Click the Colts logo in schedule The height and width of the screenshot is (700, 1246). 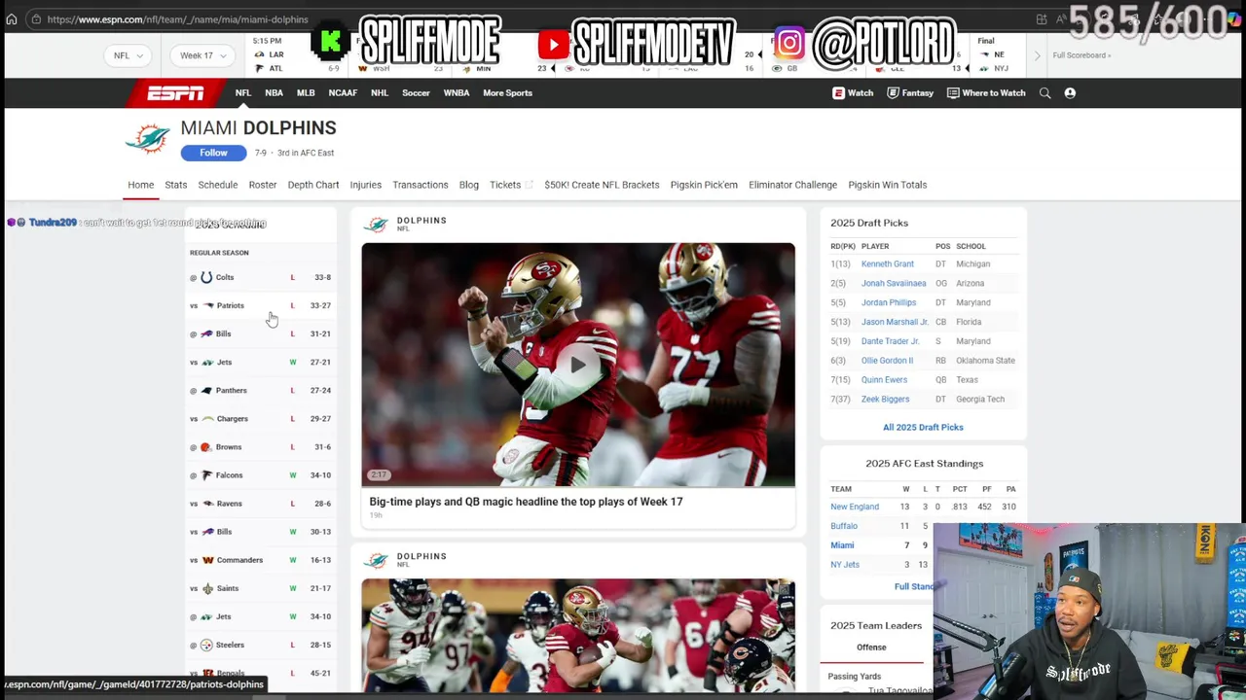(206, 277)
